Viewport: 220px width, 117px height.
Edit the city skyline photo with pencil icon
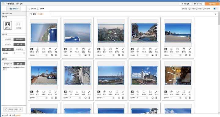tap(123, 50)
